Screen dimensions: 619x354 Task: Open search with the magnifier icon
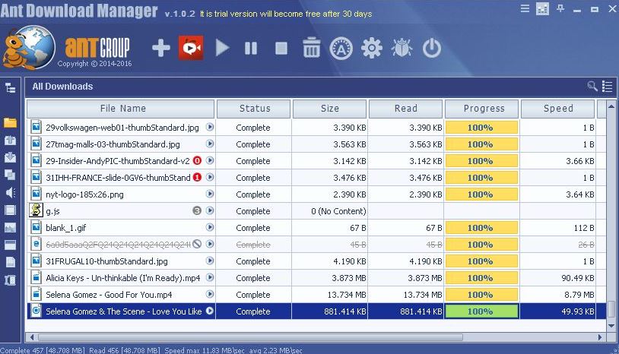click(x=592, y=86)
